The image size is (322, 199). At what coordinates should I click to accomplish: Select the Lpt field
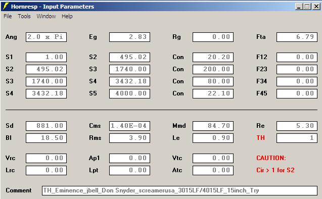(x=129, y=170)
